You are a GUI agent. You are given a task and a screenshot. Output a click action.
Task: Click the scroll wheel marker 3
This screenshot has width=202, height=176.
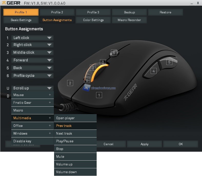click(x=93, y=68)
